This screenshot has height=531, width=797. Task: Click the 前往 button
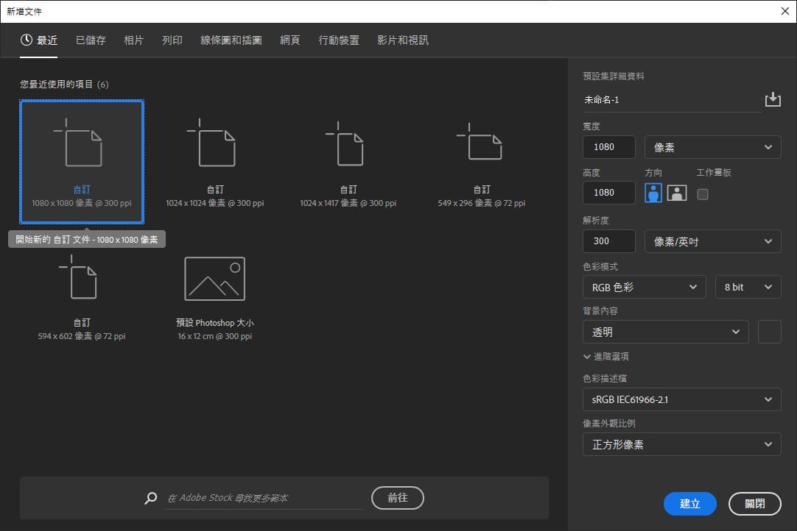pos(398,498)
